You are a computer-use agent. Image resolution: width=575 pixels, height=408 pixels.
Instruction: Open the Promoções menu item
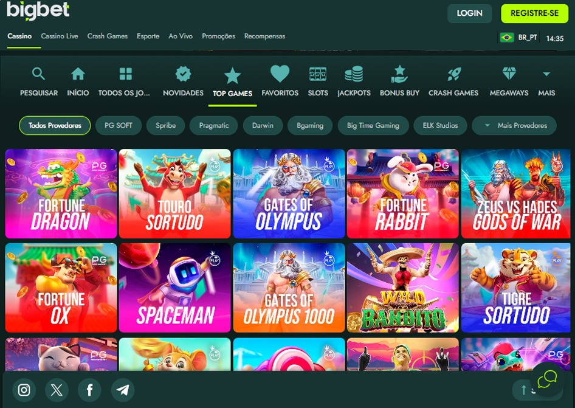click(x=218, y=36)
